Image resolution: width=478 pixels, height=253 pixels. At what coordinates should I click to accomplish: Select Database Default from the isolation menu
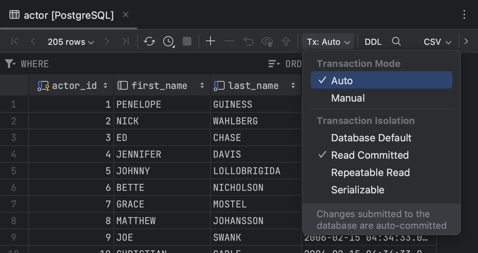(371, 138)
